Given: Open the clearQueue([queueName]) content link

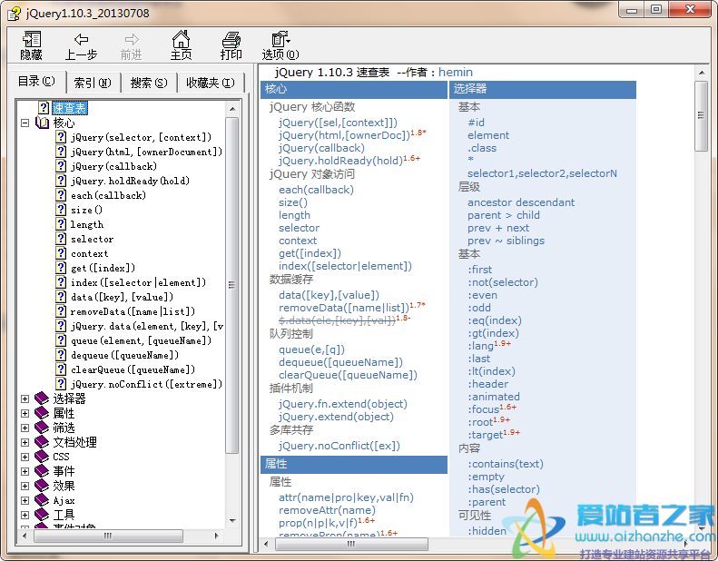Looking at the screenshot, I should [348, 375].
